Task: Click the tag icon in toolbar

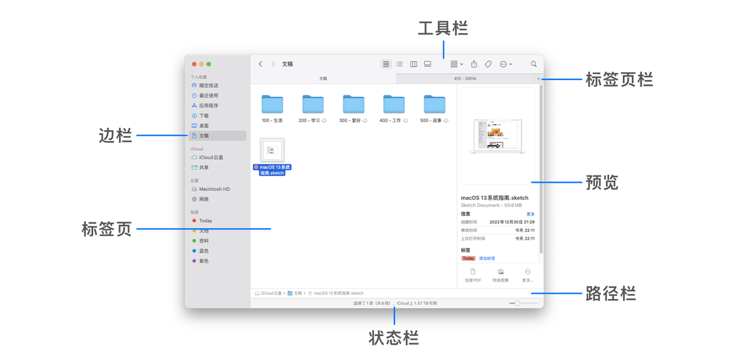Action: coord(488,64)
